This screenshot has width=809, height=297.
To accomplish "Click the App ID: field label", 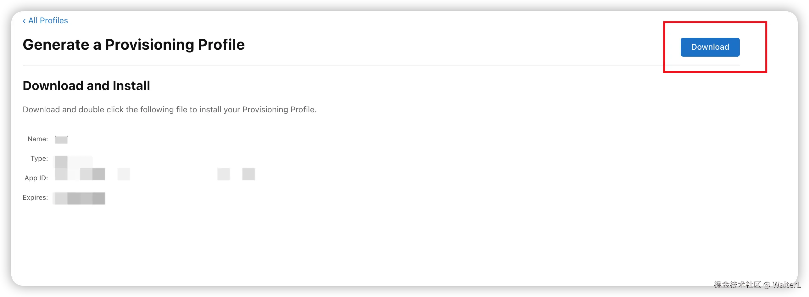I will coord(36,178).
